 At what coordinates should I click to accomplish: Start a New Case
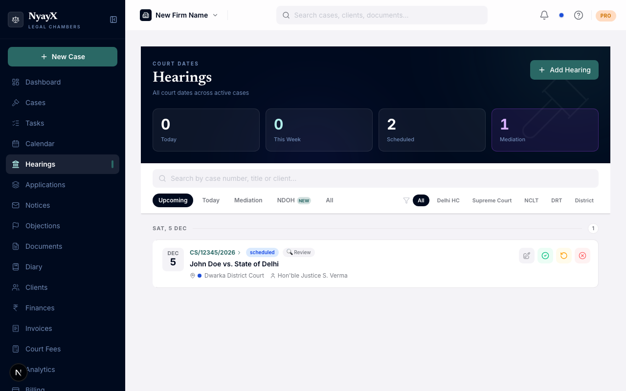(x=63, y=57)
